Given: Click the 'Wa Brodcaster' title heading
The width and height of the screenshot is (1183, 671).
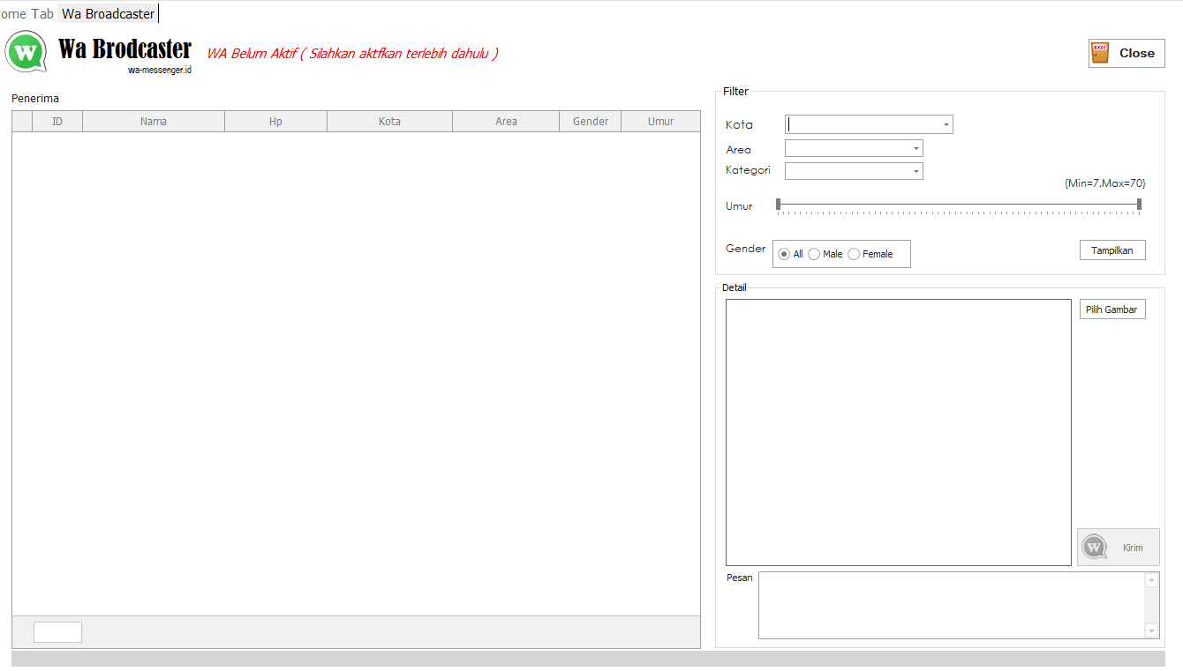Looking at the screenshot, I should click(124, 48).
